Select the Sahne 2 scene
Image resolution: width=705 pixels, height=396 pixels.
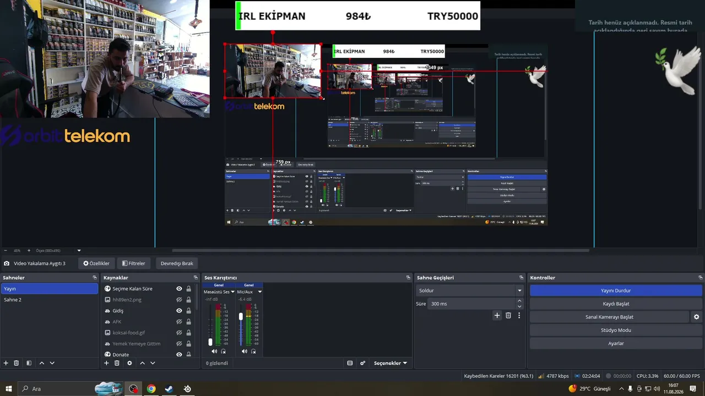(49, 300)
